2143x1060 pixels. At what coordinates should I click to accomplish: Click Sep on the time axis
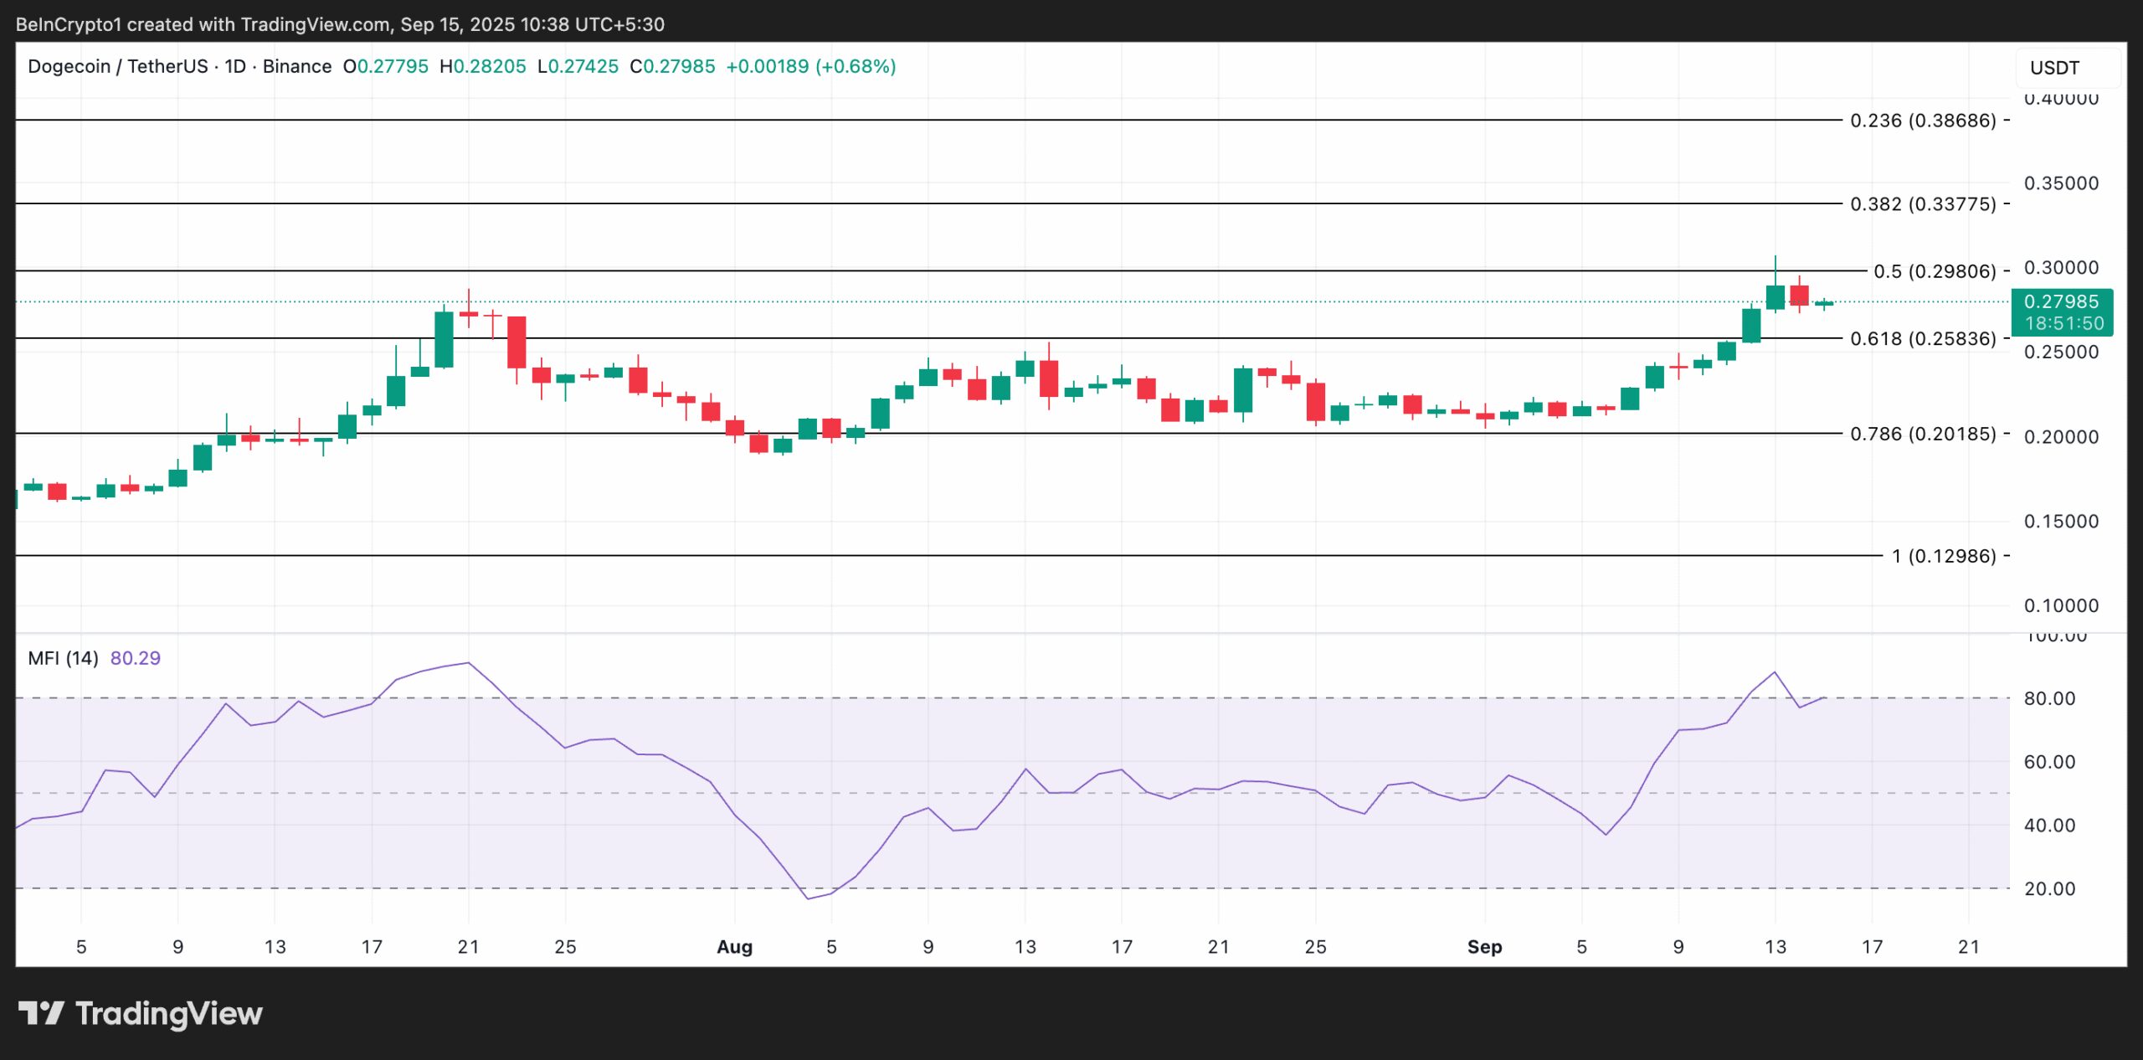[x=1487, y=947]
